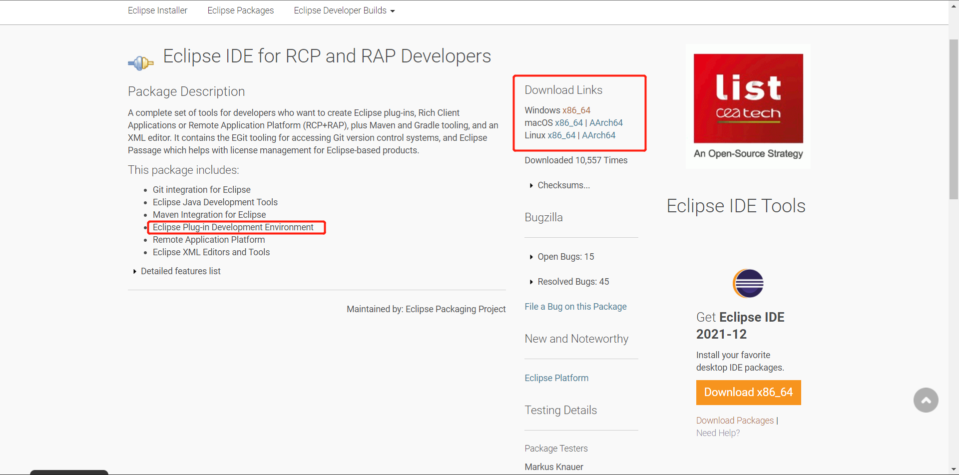Download the macOS x86_64 package
Image resolution: width=959 pixels, height=475 pixels.
(x=569, y=123)
